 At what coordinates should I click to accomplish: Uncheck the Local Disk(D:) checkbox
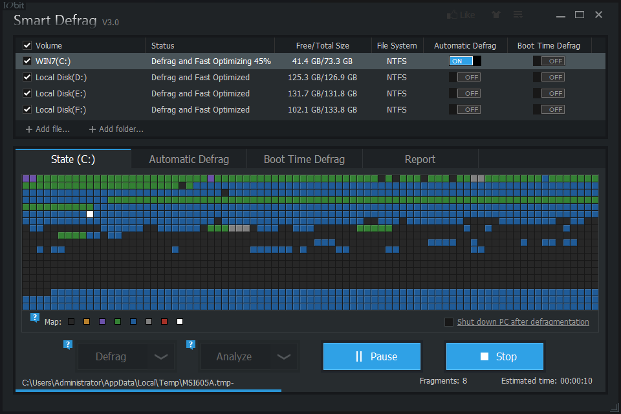(x=27, y=77)
